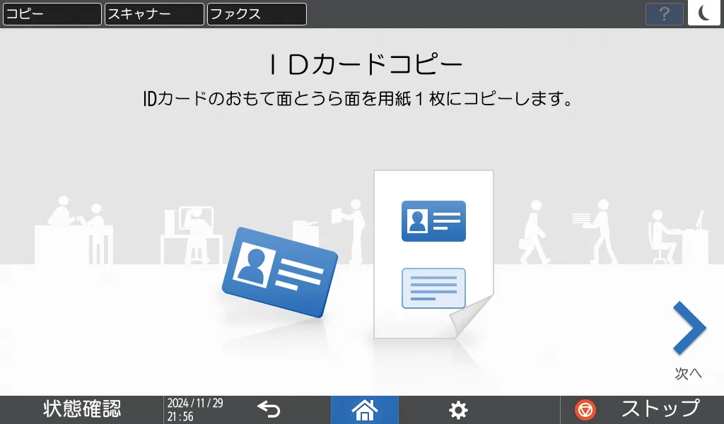Select the コピー tab
Image resolution: width=724 pixels, height=424 pixels.
click(52, 13)
